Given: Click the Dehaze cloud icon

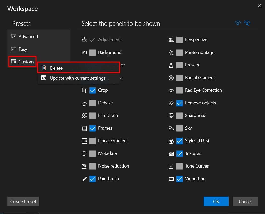Looking at the screenshot, I should tap(84, 103).
